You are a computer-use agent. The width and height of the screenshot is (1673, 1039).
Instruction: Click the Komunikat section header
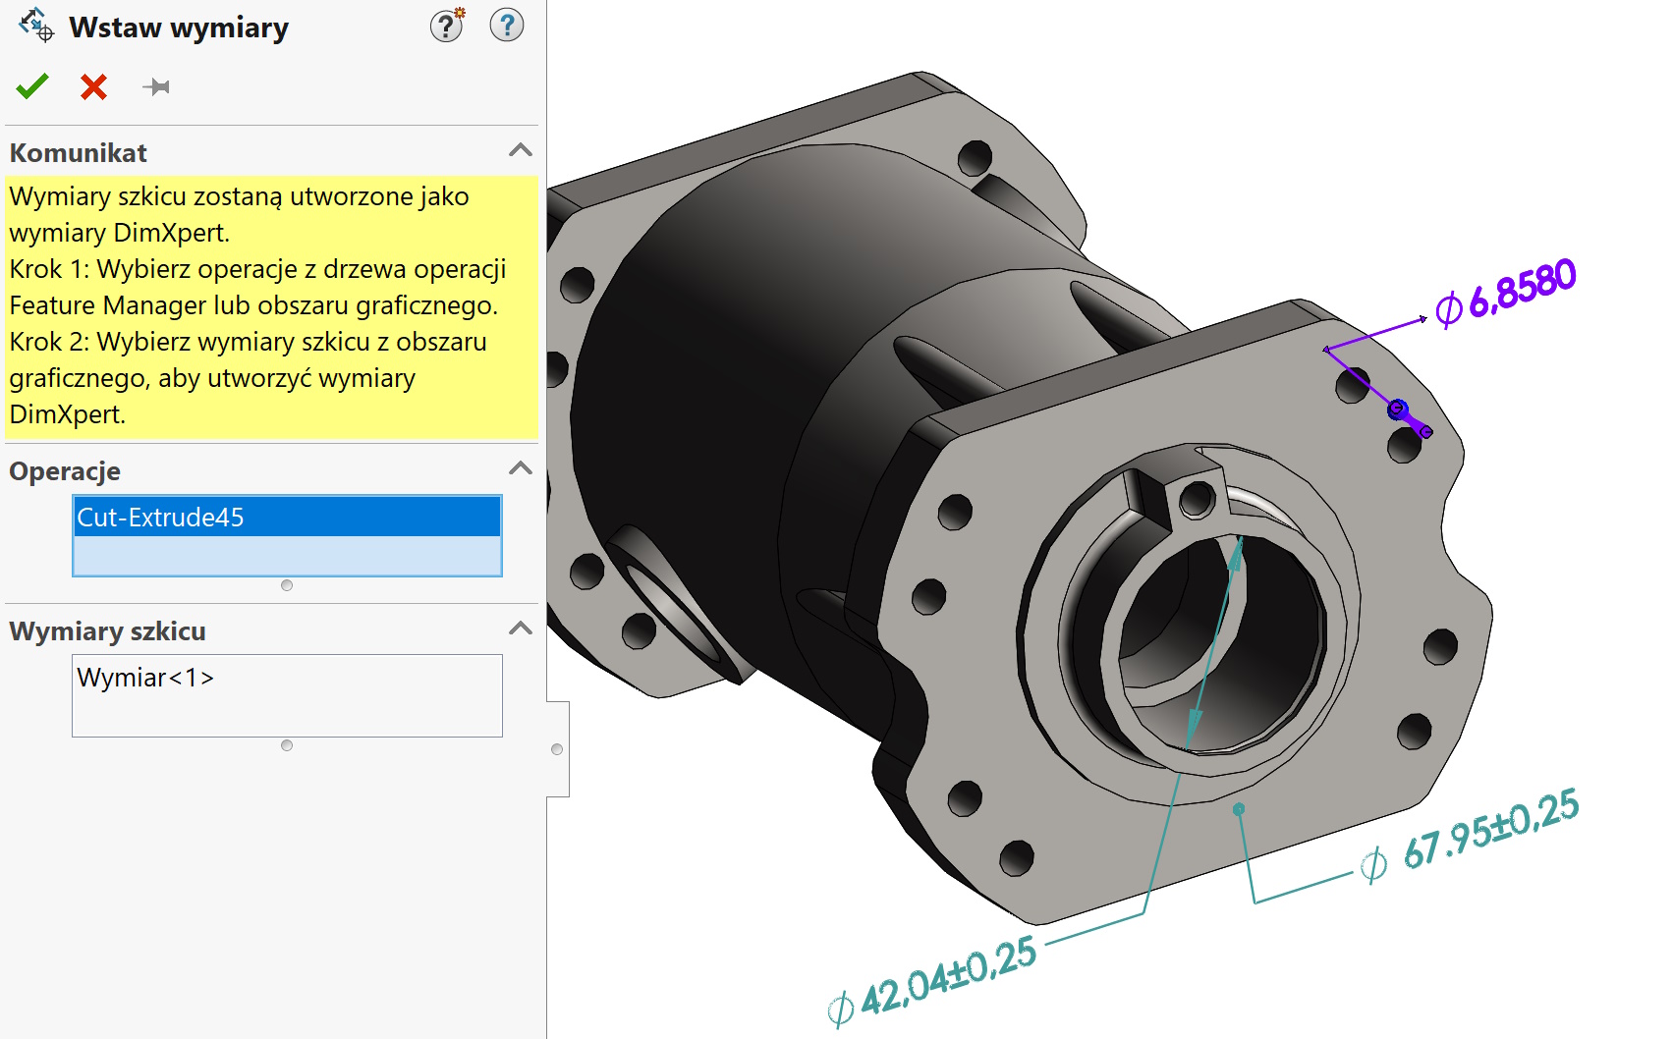271,152
